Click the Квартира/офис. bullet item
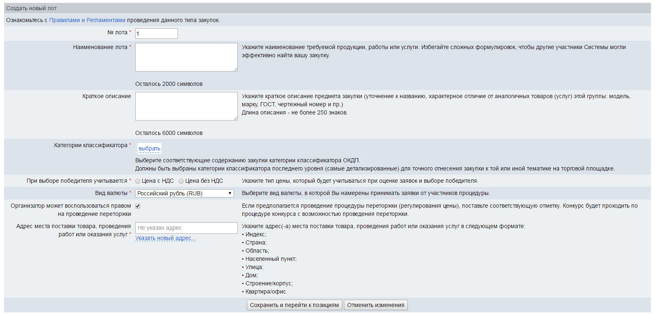Screen dimensions: 655x316 tap(265, 291)
